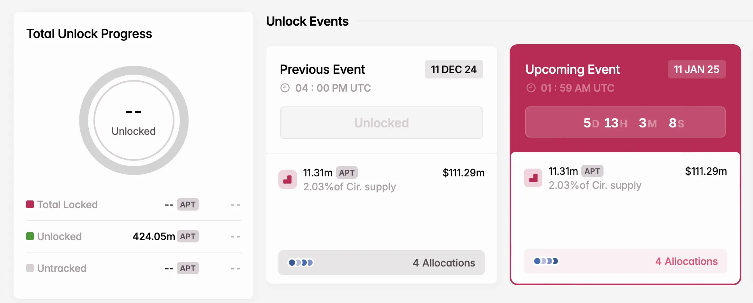Image resolution: width=753 pixels, height=303 pixels.
Task: Click the greyed Unlocked status button
Action: [x=381, y=122]
